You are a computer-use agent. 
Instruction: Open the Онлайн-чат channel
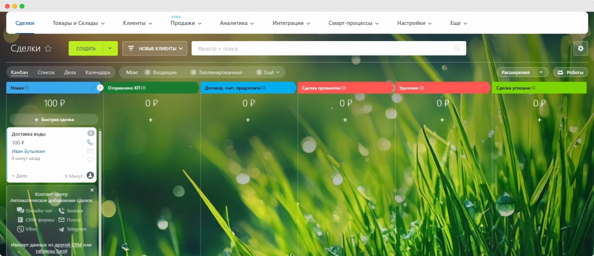[x=35, y=211]
